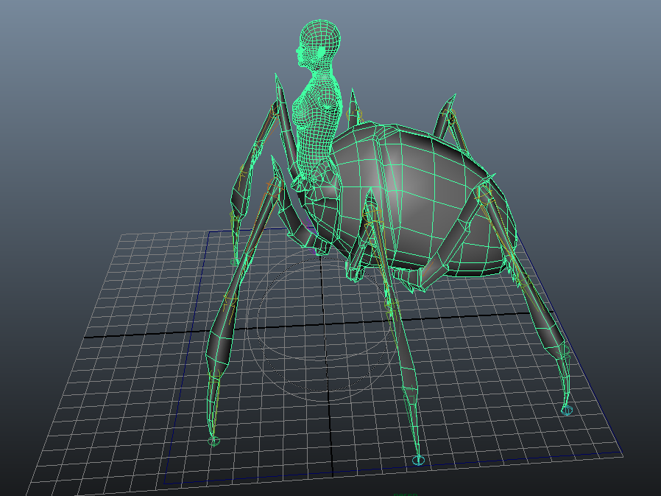
Task: Select the back-left foot circle control
Action: (x=235, y=262)
